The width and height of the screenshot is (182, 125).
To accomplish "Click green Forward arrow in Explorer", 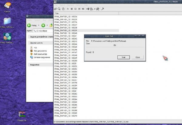I will click(43, 25).
